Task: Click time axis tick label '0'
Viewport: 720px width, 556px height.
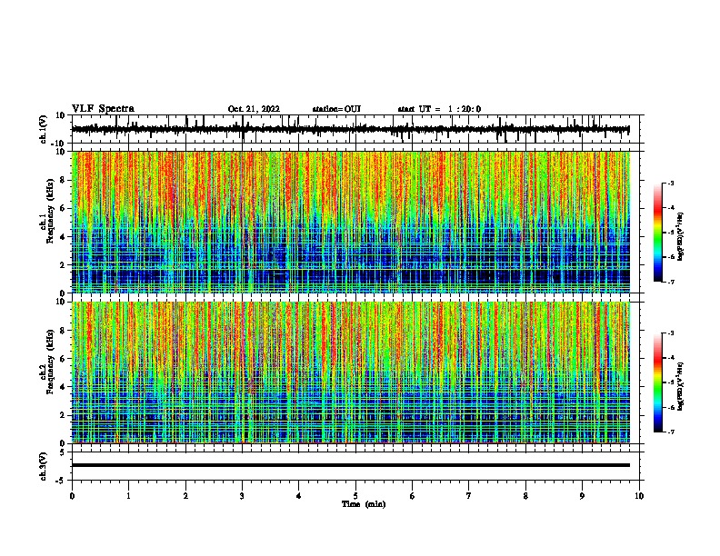Action: (x=72, y=496)
